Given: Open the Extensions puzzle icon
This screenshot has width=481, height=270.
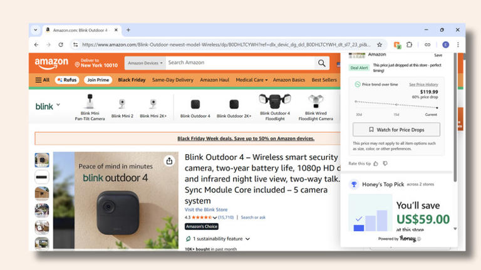Looking at the screenshot, I should (409, 45).
